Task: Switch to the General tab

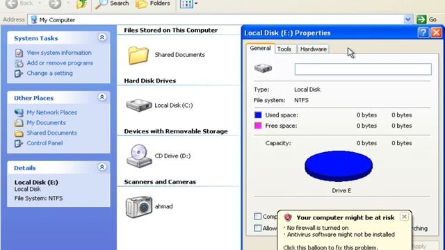Action: 260,48
